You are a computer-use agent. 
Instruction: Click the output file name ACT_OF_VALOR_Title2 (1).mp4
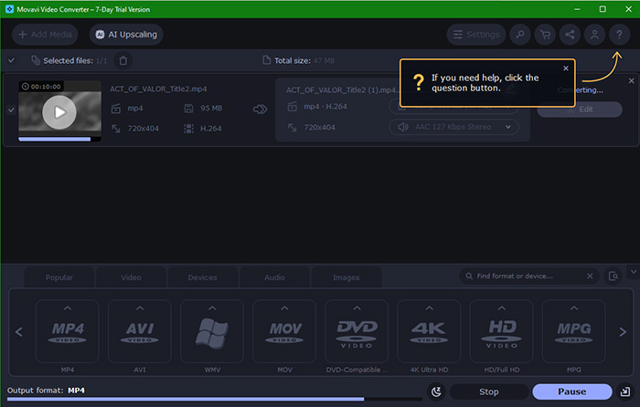point(342,90)
